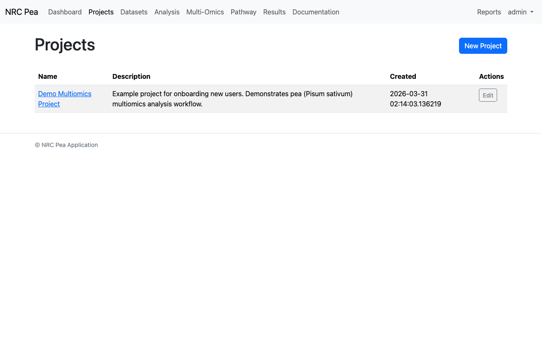Click the Name column header
This screenshot has width=542, height=339.
47,76
